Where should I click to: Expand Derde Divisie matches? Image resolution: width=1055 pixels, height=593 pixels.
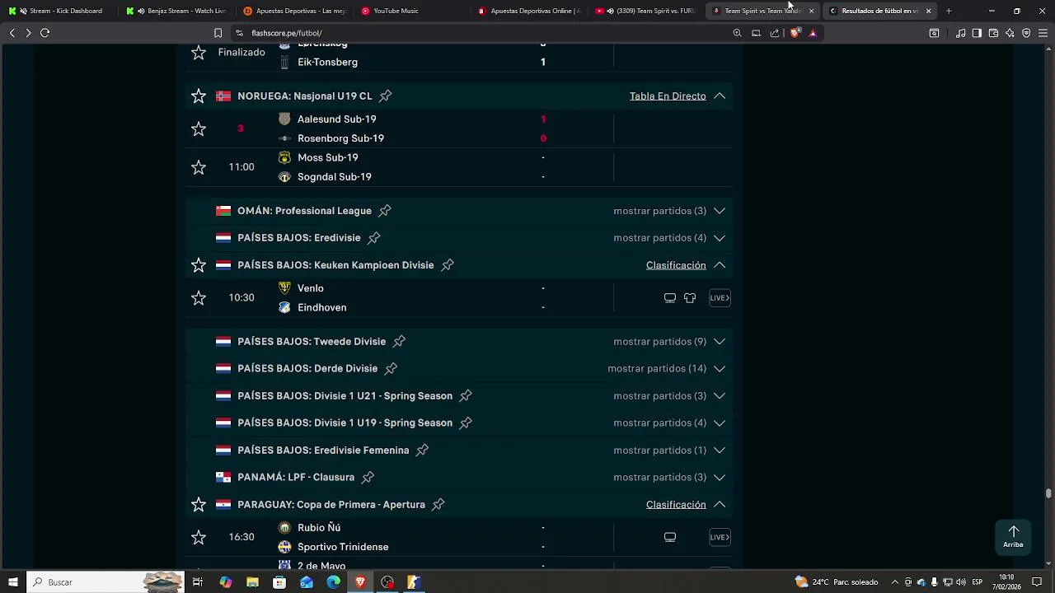pyautogui.click(x=720, y=369)
